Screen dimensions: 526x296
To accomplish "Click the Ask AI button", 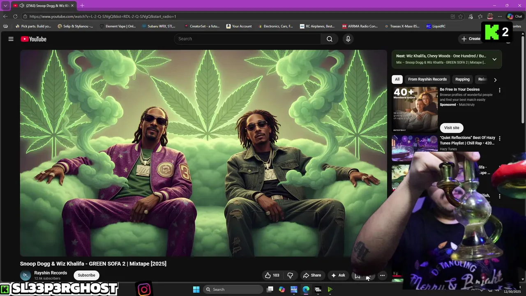I will click(338, 275).
